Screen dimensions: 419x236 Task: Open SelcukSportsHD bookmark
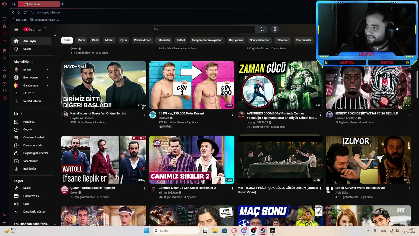click(x=45, y=20)
